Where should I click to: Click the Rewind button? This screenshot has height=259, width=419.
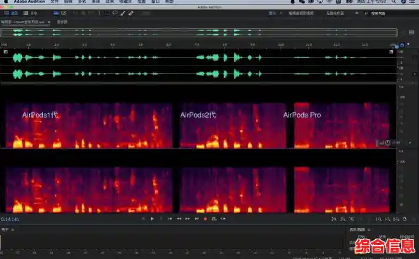[x=178, y=219]
